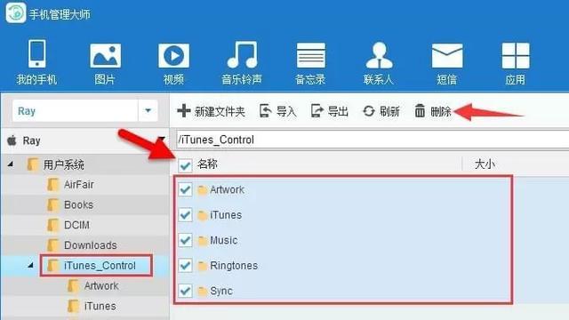Screen dimensions: 569x320
Task: Uncheck the Artwork folder checkbox
Action: pyautogui.click(x=185, y=189)
